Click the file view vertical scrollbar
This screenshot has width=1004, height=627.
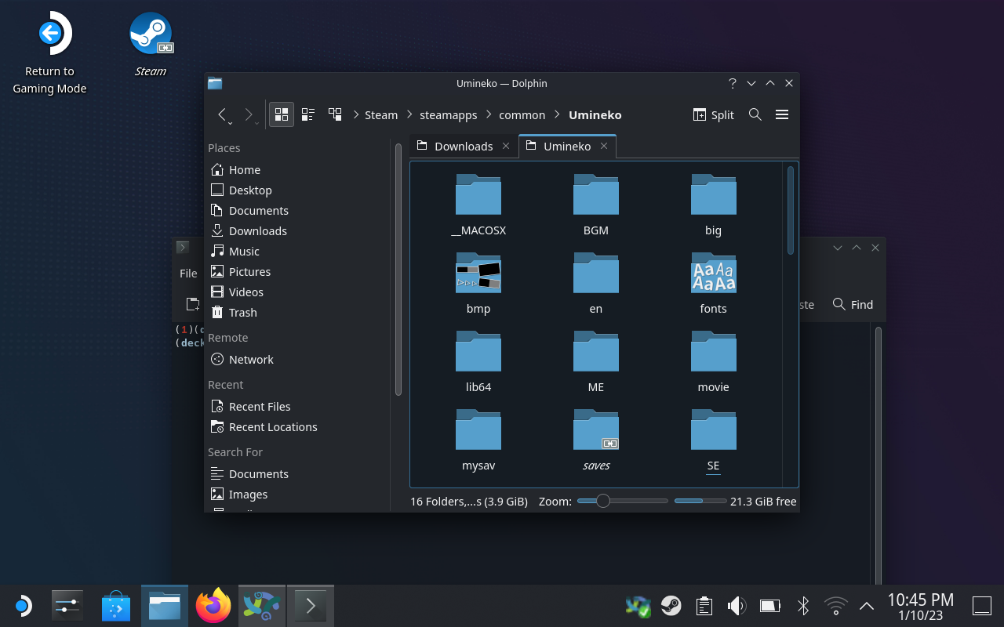pos(790,210)
